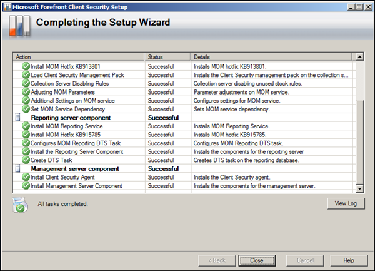Click detail 'Sets MOM service dependency.'

click(232, 109)
